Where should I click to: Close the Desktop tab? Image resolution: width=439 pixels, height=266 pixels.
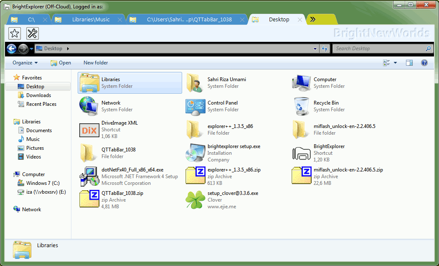pyautogui.click(x=300, y=20)
